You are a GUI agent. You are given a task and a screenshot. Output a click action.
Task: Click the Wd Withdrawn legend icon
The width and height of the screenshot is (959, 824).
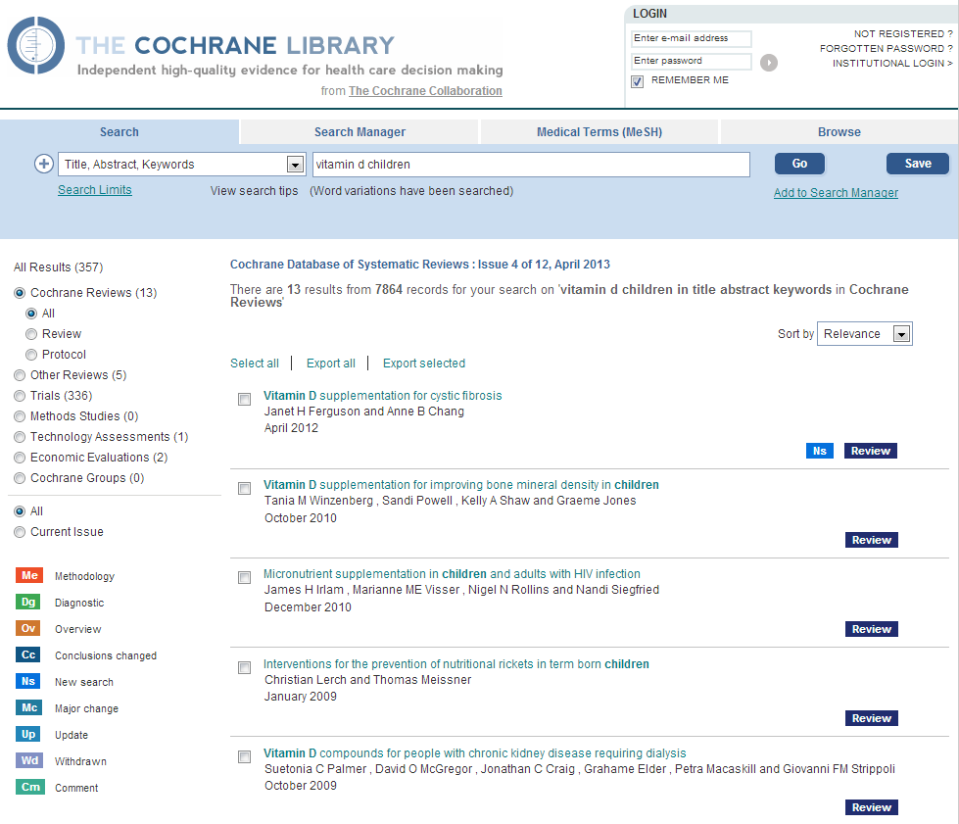click(29, 760)
